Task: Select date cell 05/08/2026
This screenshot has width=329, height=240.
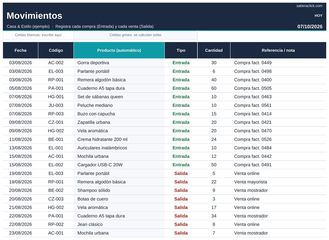Action: click(x=21, y=88)
